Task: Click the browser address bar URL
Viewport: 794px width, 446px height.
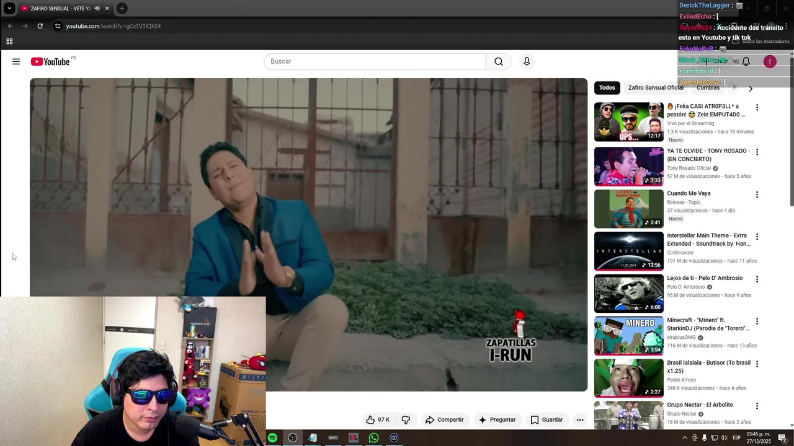Action: pyautogui.click(x=113, y=26)
